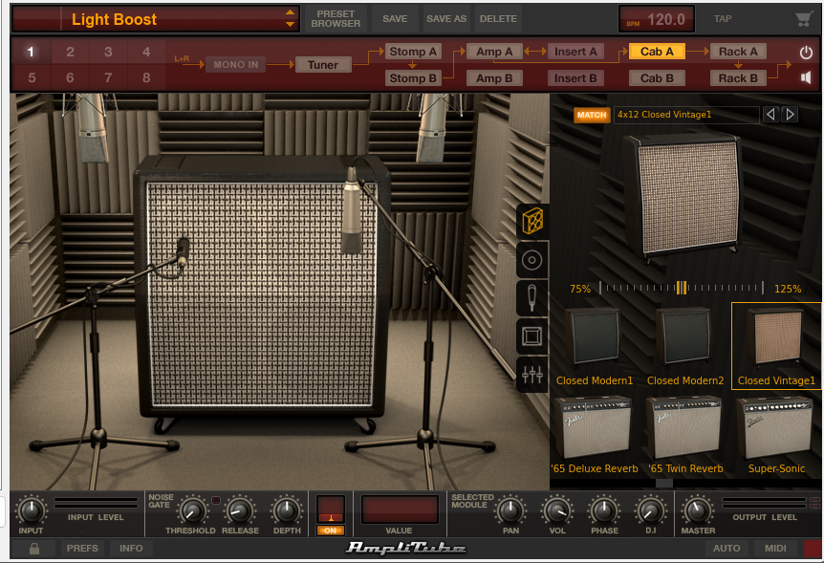The width and height of the screenshot is (824, 563).
Task: Toggle the MONO IN input mode
Action: pos(235,65)
